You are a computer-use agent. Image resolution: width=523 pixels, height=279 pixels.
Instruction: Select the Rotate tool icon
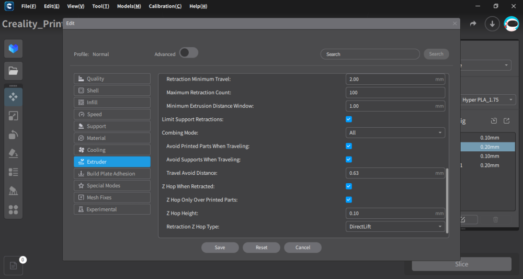14,135
